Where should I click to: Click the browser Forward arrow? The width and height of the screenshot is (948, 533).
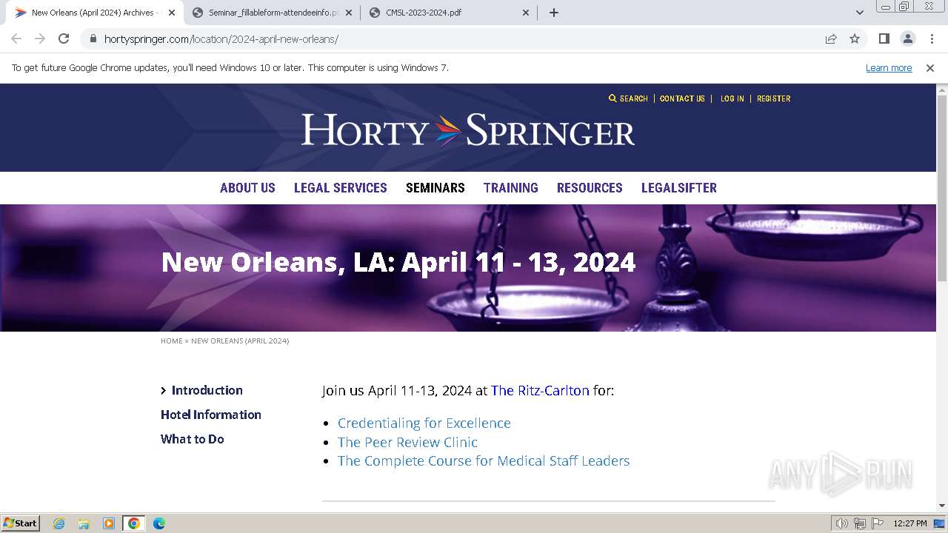(x=40, y=38)
